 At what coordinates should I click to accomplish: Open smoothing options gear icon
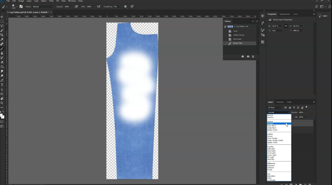pyautogui.click(x=125, y=6)
